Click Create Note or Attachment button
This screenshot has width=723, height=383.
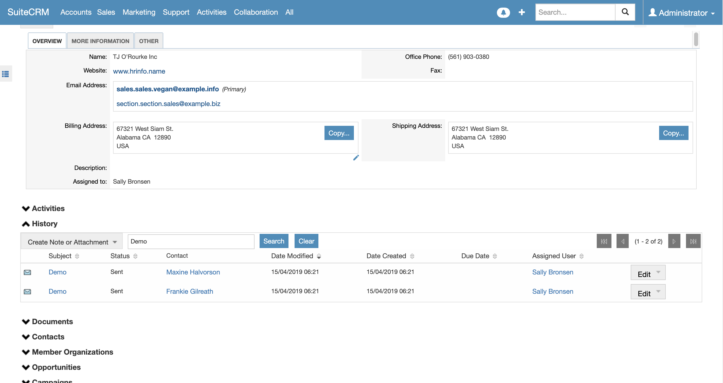(68, 242)
